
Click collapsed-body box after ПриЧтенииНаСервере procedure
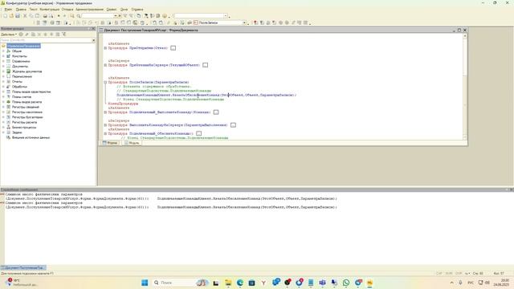[206, 65]
